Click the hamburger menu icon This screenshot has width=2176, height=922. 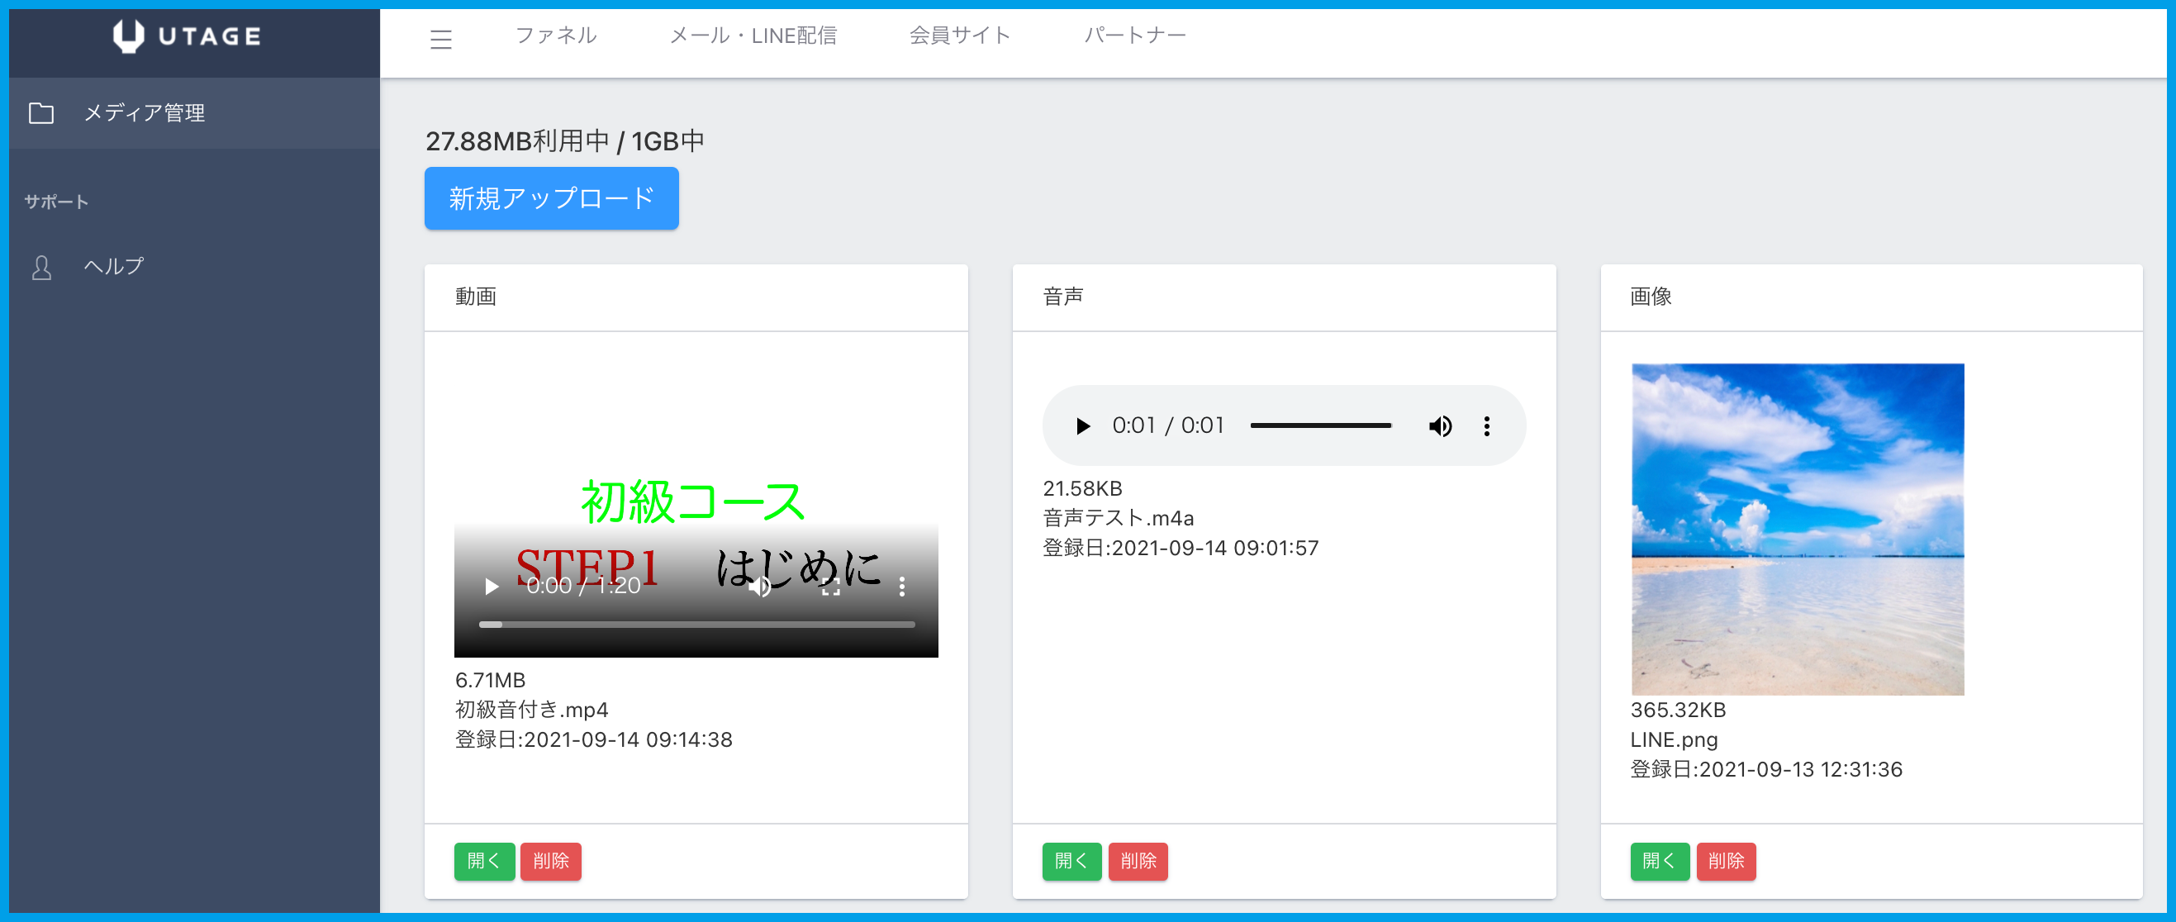point(441,39)
